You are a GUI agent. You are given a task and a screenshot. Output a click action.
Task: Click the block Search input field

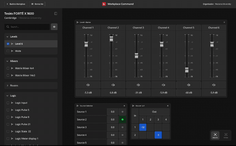coord(27,27)
